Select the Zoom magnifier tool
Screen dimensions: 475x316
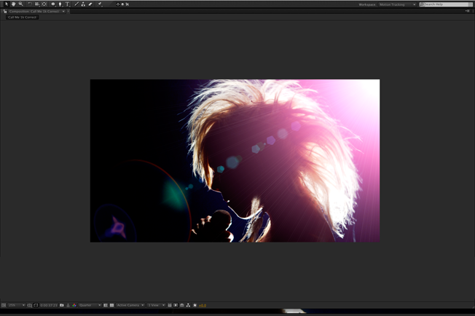(20, 4)
